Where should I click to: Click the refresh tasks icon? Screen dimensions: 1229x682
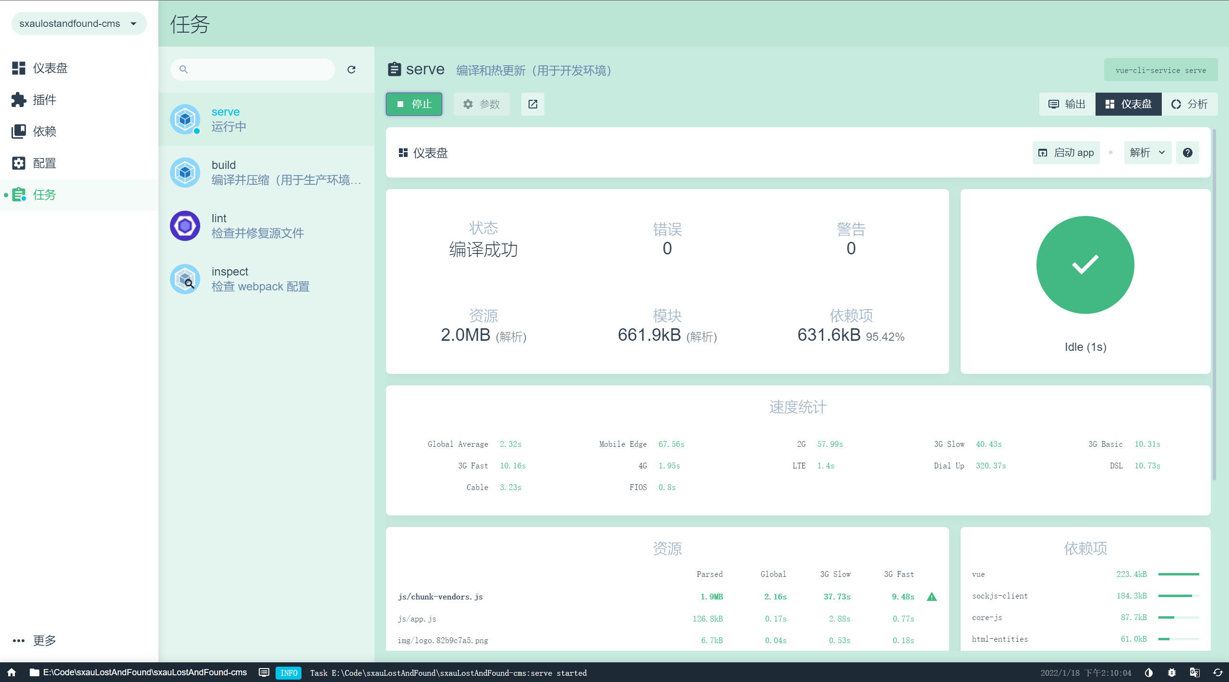[351, 70]
